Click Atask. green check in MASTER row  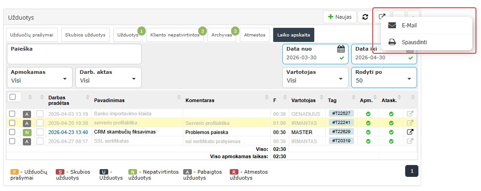click(x=391, y=132)
